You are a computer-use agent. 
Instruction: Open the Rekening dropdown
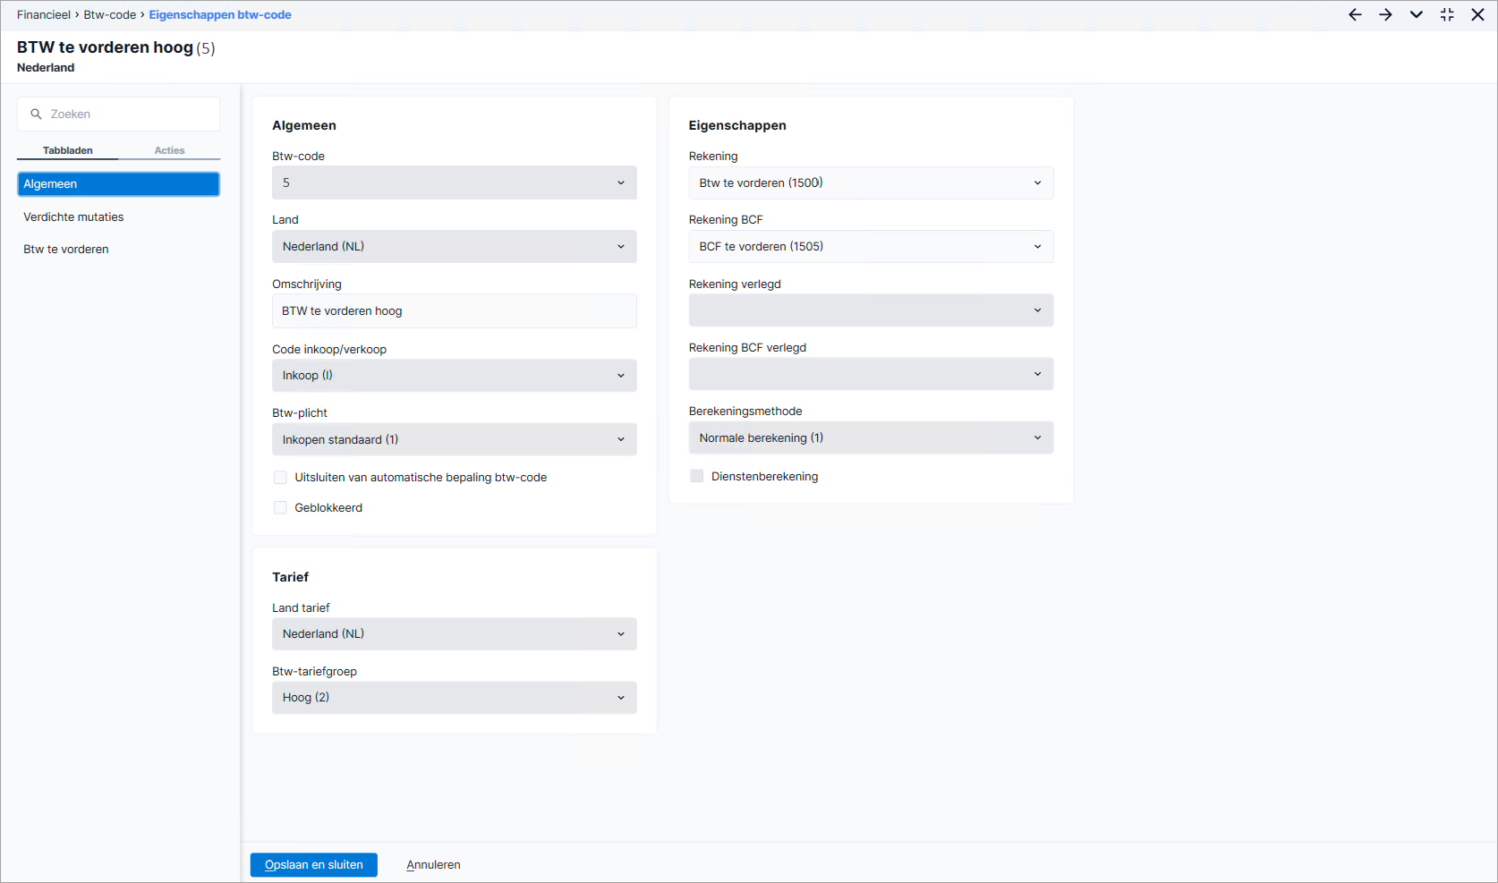pyautogui.click(x=871, y=183)
